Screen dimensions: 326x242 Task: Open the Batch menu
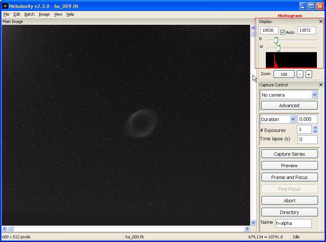(30, 14)
